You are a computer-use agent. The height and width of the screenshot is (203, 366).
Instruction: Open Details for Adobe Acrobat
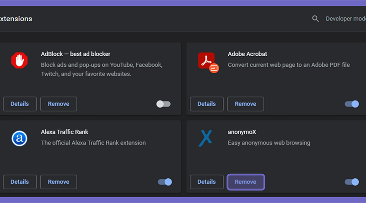(207, 104)
